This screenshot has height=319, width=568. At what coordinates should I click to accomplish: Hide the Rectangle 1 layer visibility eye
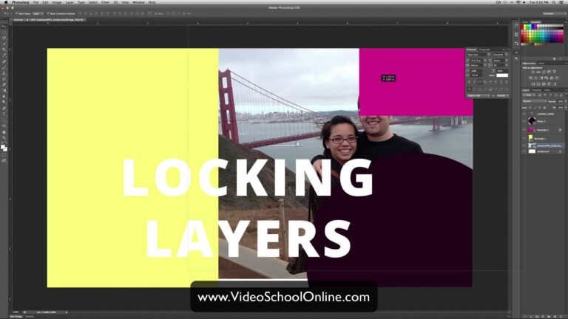pos(524,138)
